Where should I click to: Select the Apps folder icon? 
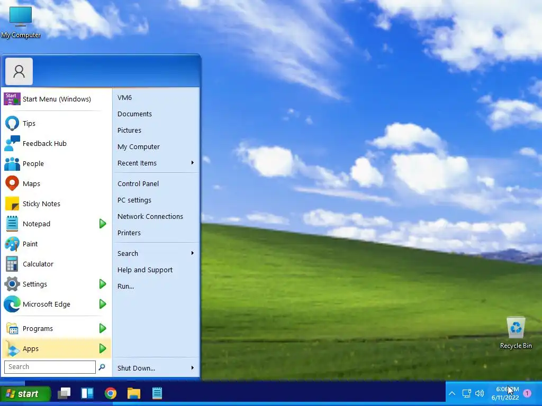click(12, 349)
